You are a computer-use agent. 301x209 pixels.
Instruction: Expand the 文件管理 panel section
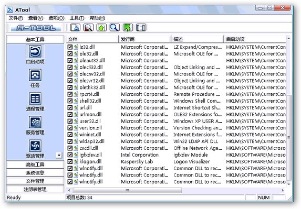point(35,181)
